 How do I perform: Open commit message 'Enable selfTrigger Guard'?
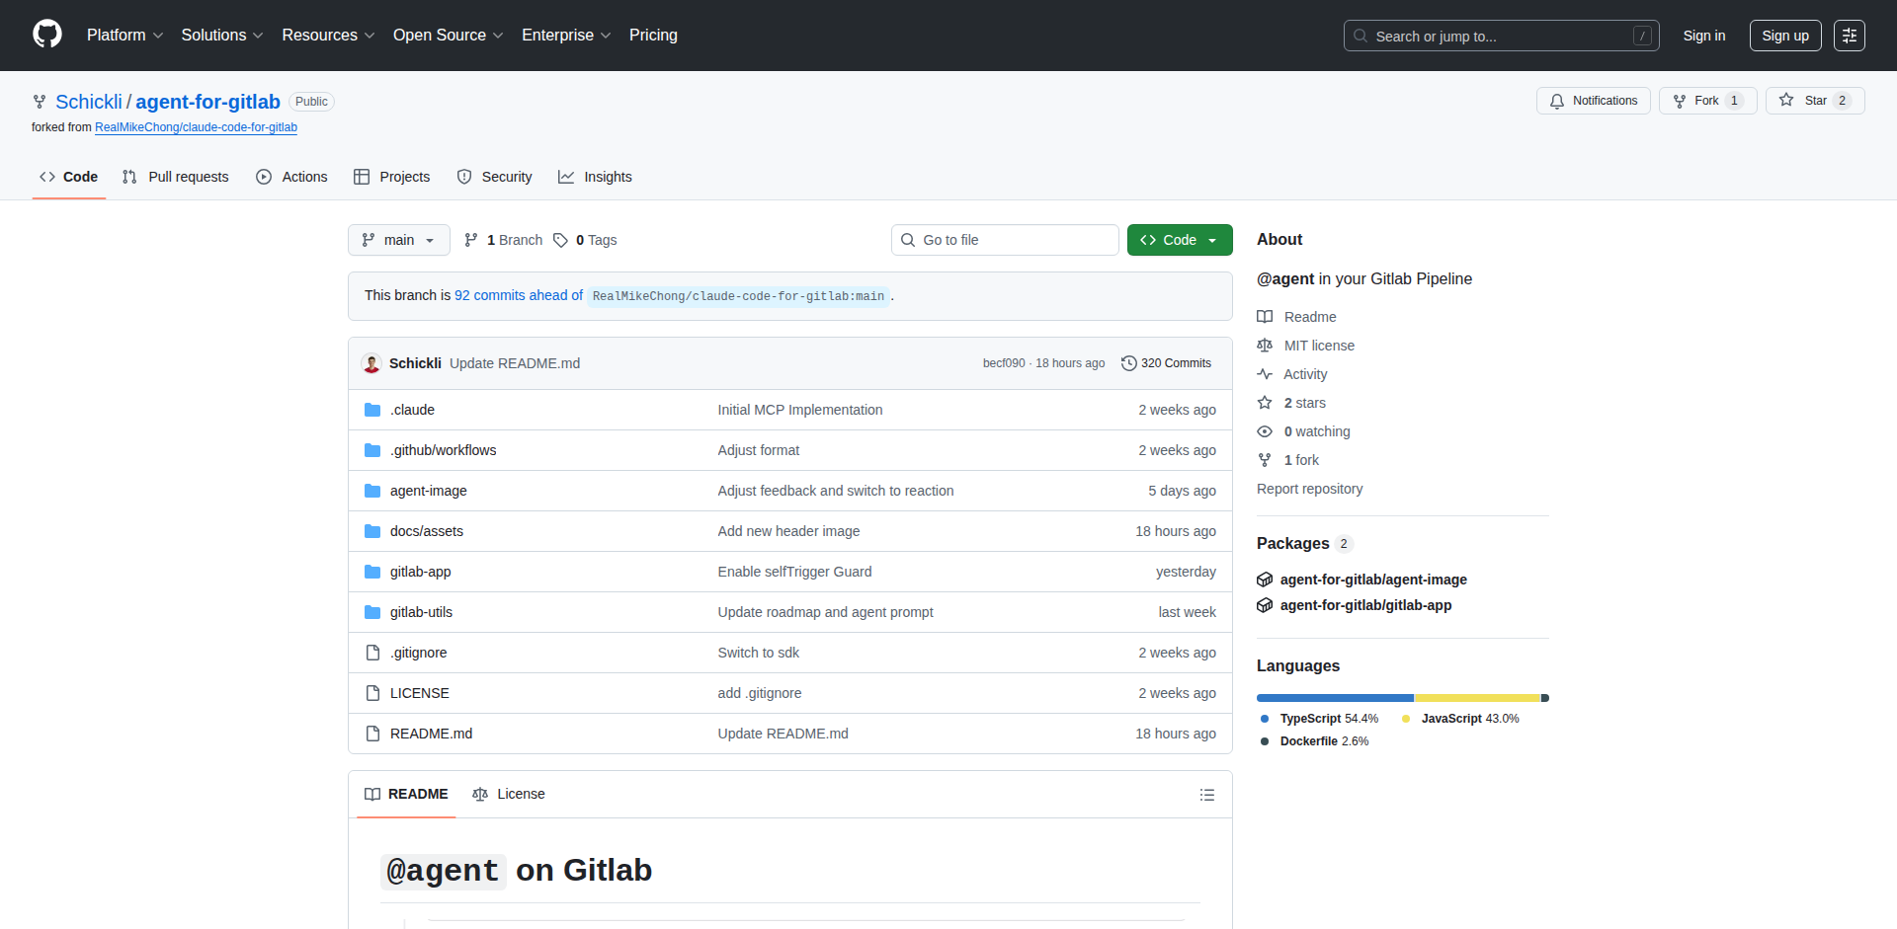point(794,572)
